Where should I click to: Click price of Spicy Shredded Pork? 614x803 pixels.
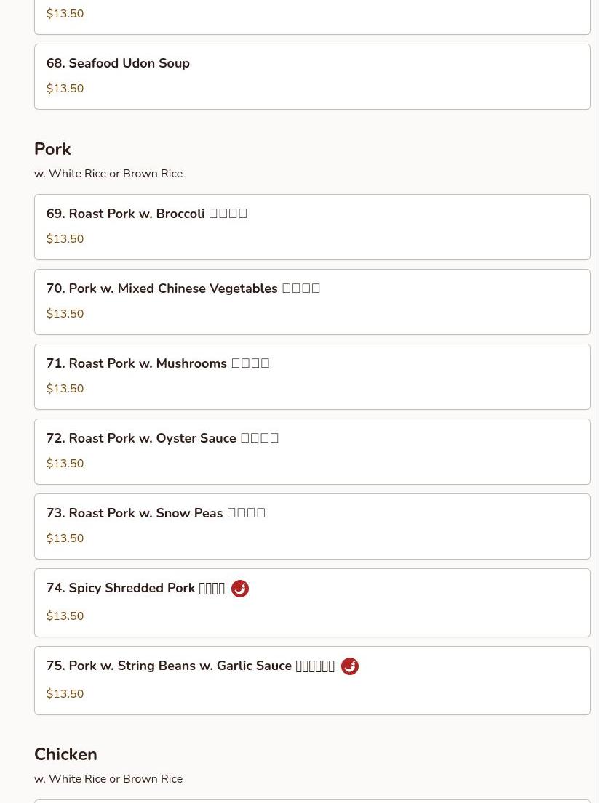coord(65,616)
